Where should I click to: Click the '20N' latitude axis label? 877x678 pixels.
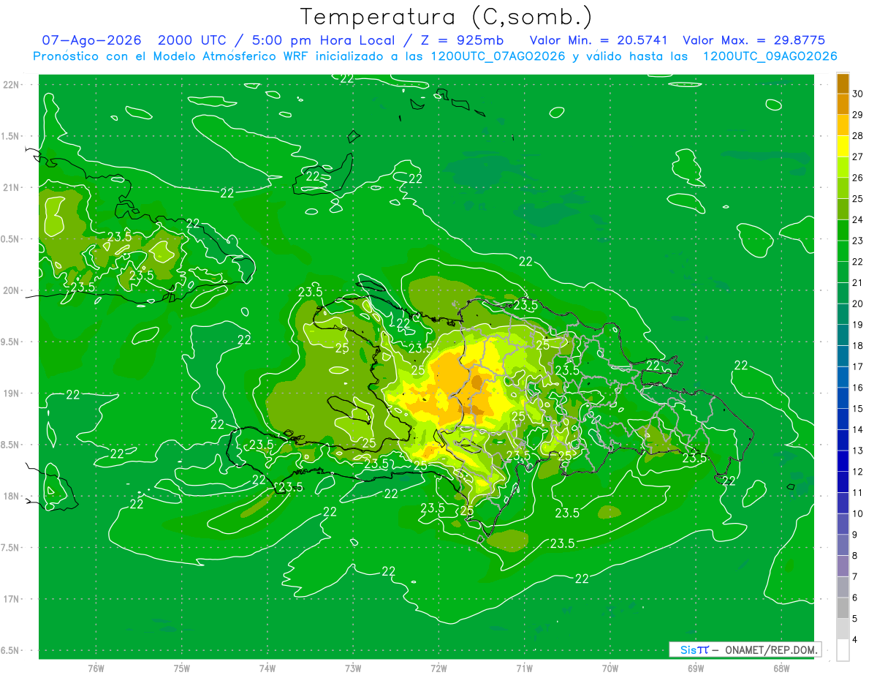point(12,290)
